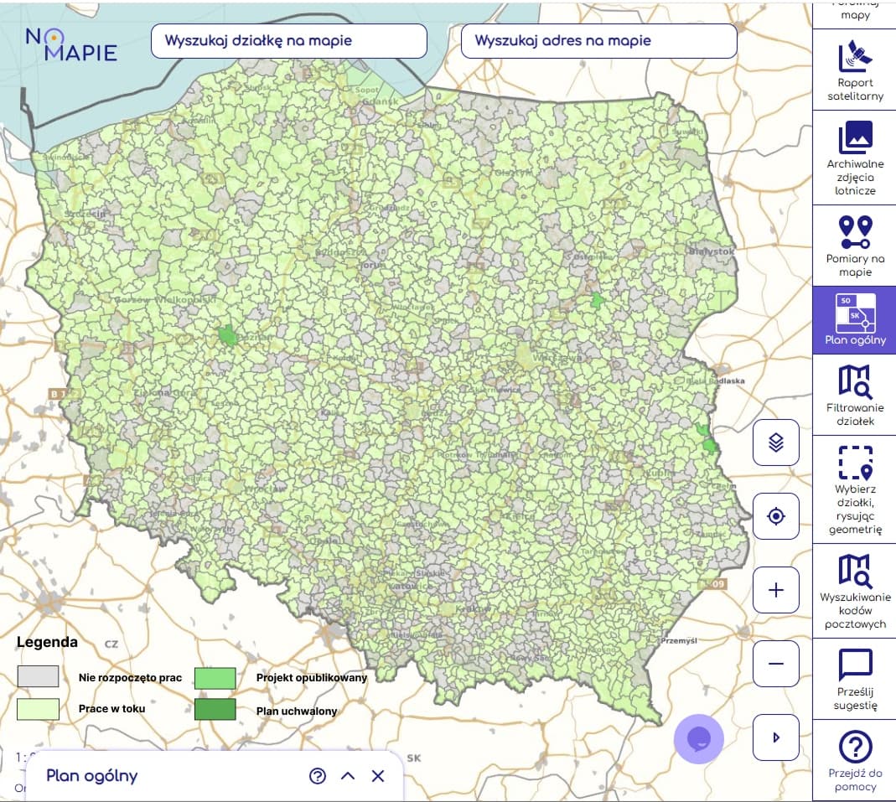Open Filtrowanie działek tool
The height and width of the screenshot is (802, 896).
click(854, 394)
